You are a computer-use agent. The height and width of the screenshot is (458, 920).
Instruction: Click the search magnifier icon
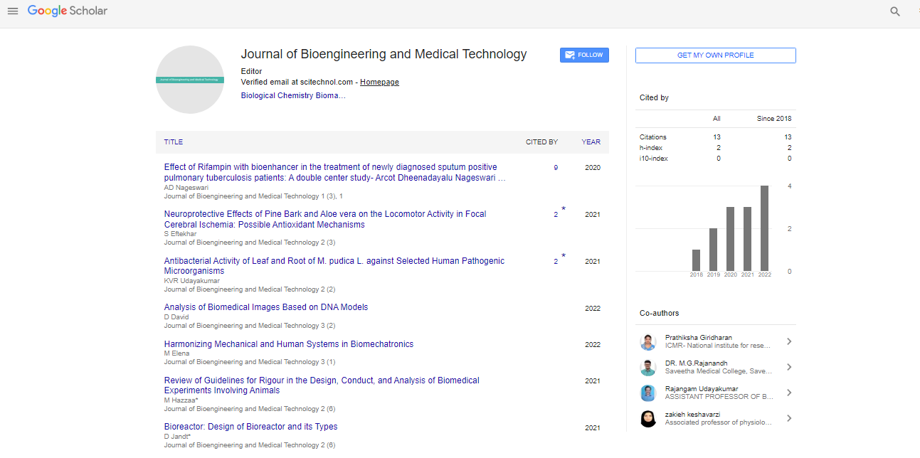(x=895, y=11)
